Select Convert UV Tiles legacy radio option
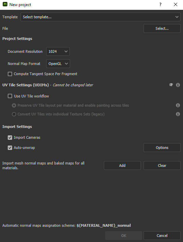This screenshot has width=183, height=242. 14,114
